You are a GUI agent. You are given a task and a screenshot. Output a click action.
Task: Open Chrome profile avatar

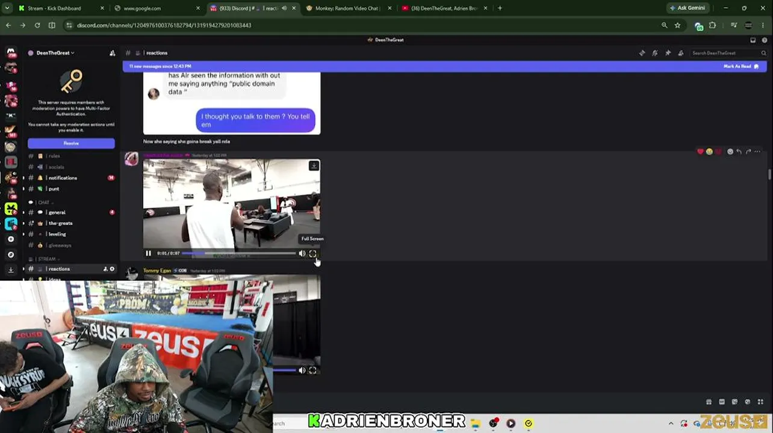(x=748, y=25)
